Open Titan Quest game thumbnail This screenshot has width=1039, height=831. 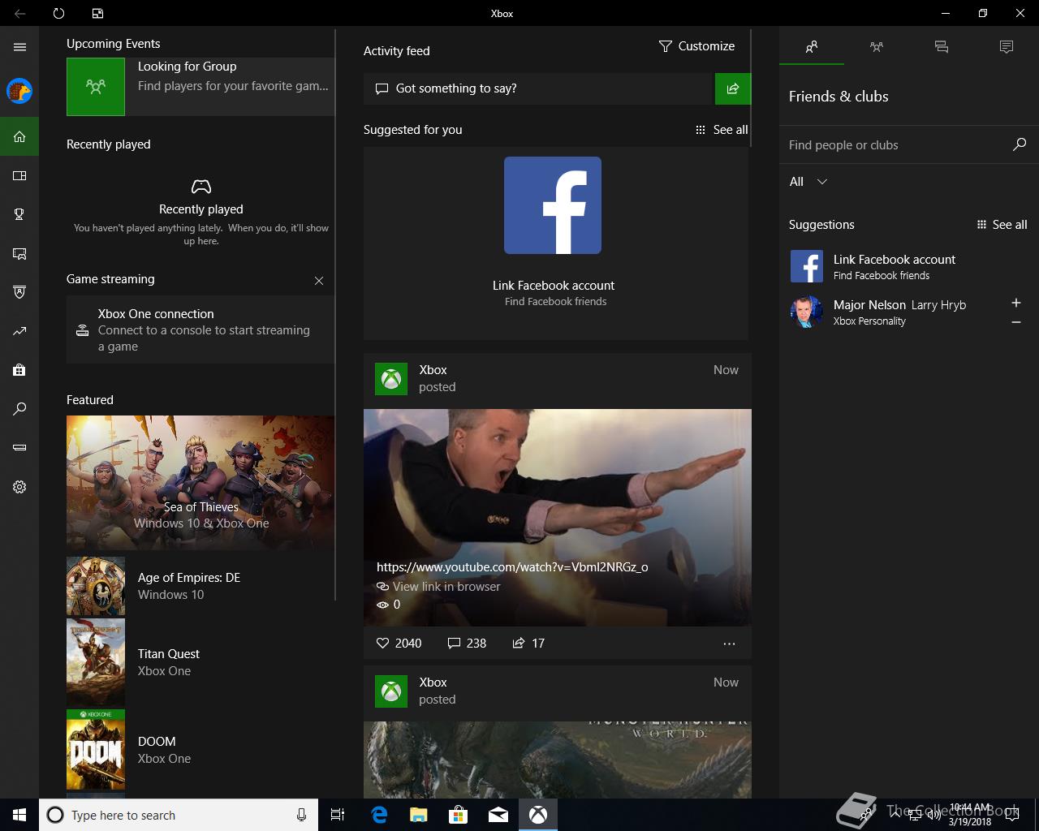pyautogui.click(x=96, y=662)
